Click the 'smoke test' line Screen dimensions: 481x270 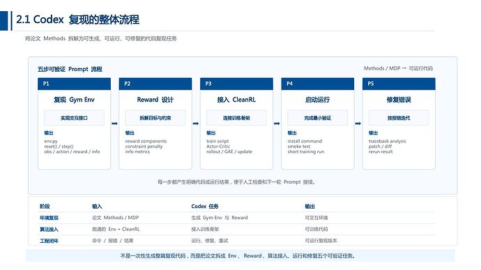click(x=299, y=146)
